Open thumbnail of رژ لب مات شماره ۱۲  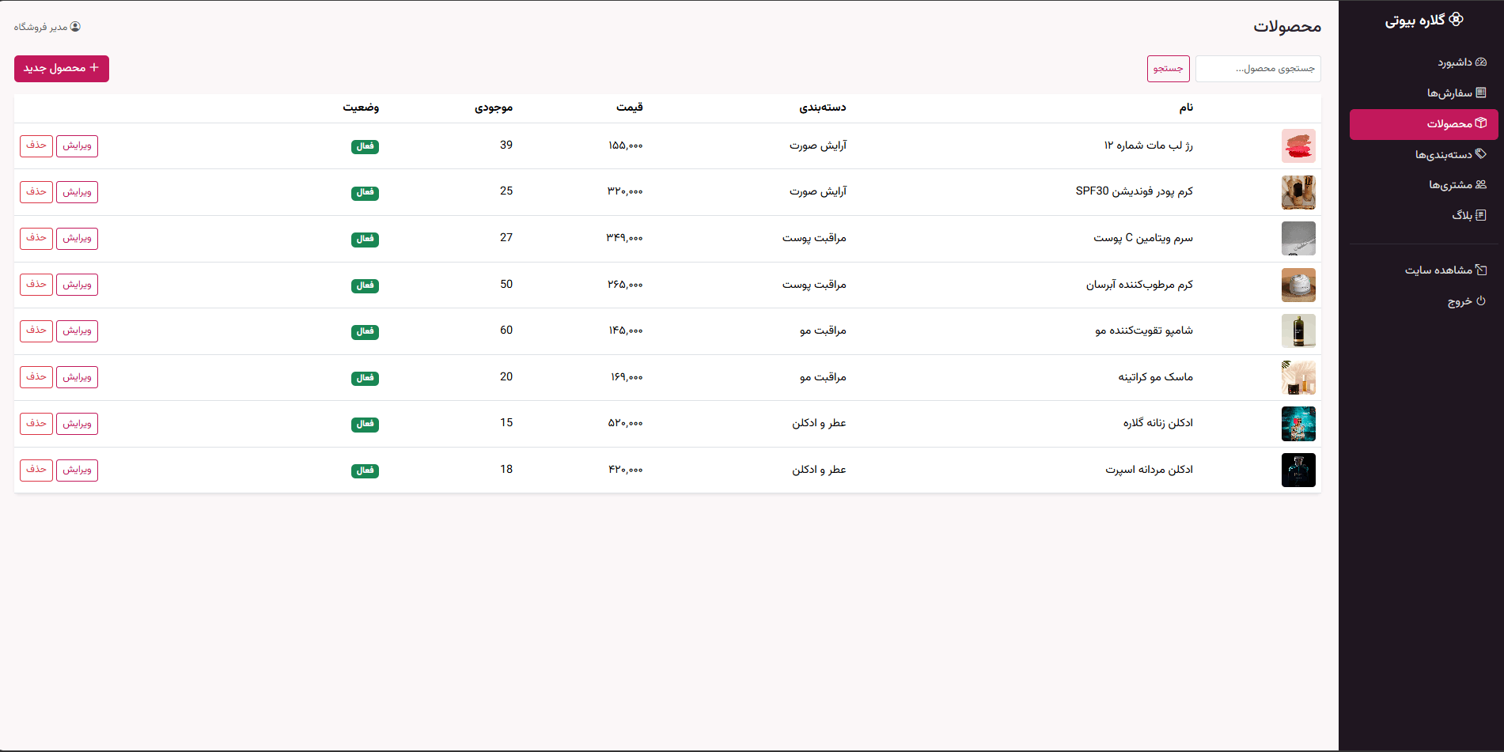click(1298, 146)
